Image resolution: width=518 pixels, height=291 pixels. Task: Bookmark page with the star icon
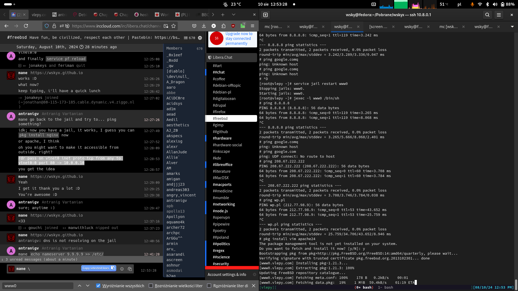pyautogui.click(x=173, y=26)
